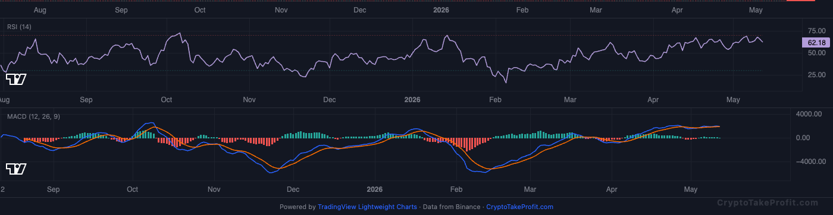Image resolution: width=833 pixels, height=215 pixels.
Task: Click 2026 on the RSI pane time axis
Action: [x=412, y=100]
